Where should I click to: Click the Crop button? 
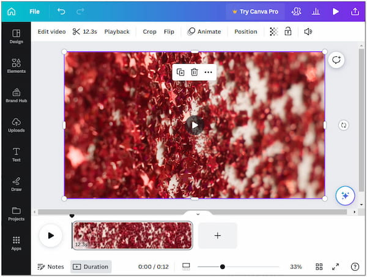click(150, 32)
